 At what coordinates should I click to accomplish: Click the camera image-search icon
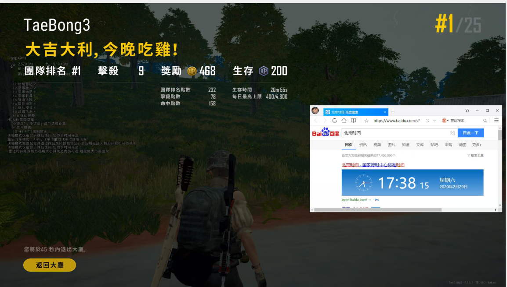click(452, 133)
